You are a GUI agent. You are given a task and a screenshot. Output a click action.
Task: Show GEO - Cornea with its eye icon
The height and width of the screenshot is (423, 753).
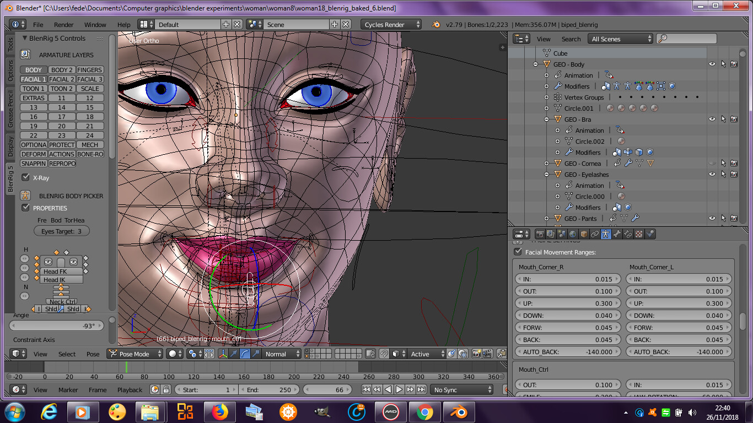(x=712, y=164)
